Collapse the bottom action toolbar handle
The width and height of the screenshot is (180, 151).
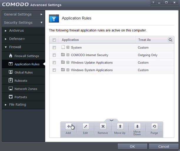pyautogui.click(x=111, y=120)
